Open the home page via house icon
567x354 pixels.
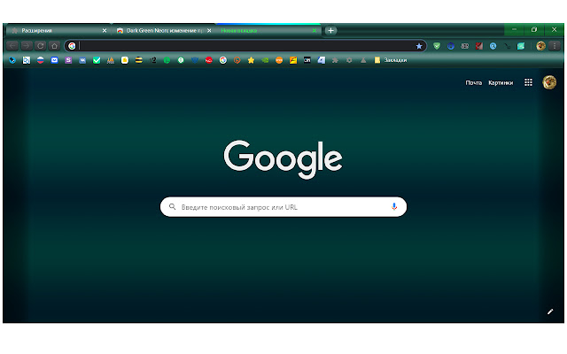pos(54,46)
